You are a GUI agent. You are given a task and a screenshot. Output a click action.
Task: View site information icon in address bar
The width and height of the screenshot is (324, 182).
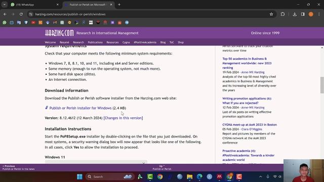[31, 14]
